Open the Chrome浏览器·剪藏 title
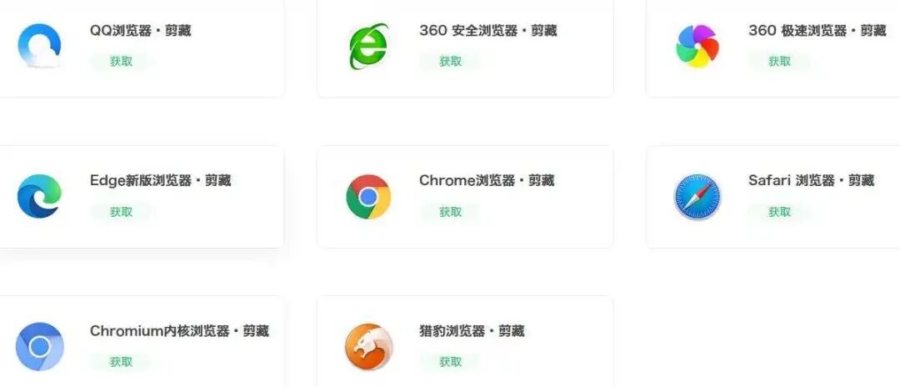900x387 pixels. coord(487,180)
